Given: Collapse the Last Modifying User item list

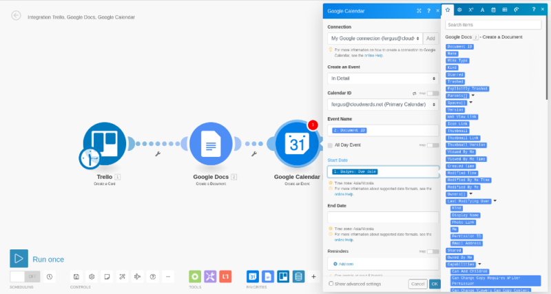Looking at the screenshot, I should pyautogui.click(x=495, y=200).
